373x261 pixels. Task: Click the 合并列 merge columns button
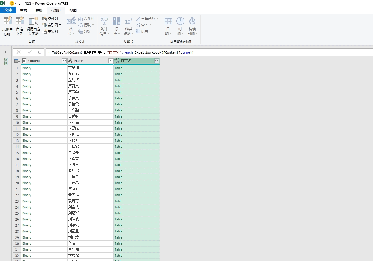(86, 19)
